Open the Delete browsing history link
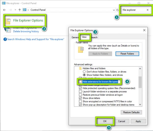 click(26, 32)
